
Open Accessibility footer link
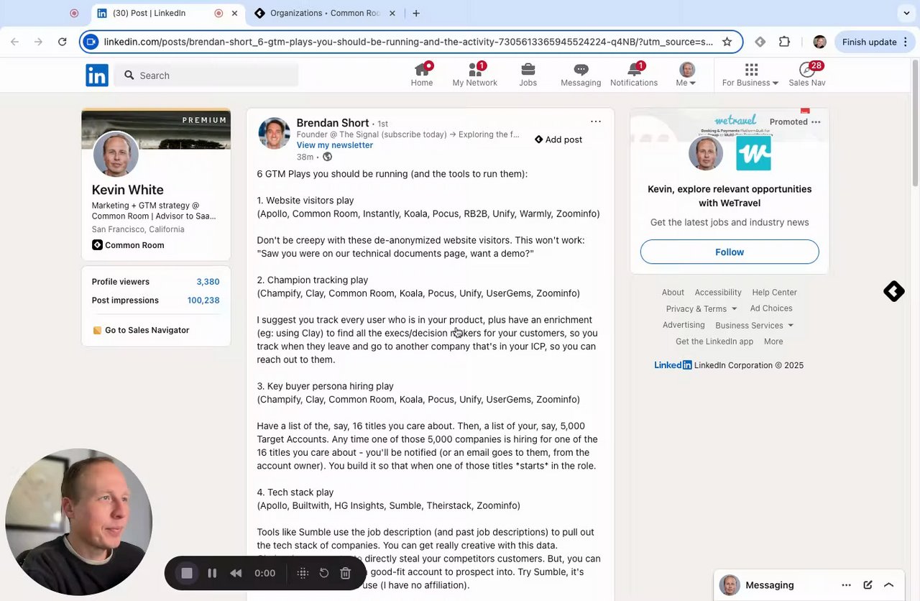point(718,293)
